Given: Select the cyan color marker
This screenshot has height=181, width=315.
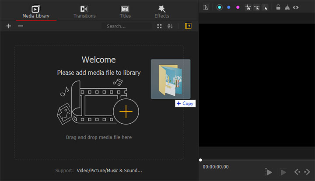Looking at the screenshot, I should 220,7.
